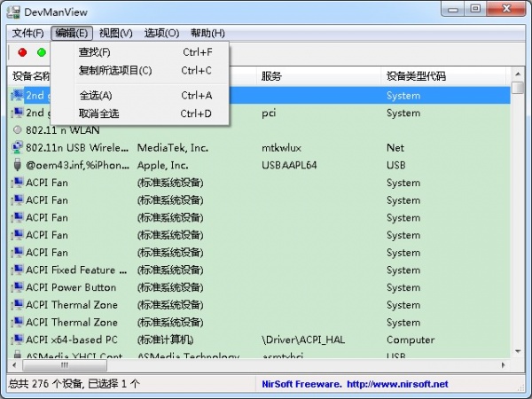This screenshot has width=532, height=399.
Task: Click the USB plug icon of @oem43.inf device
Action: point(17,165)
